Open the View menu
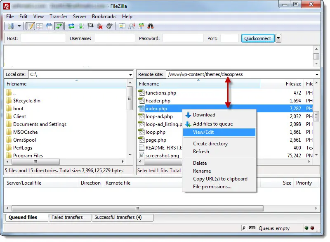The height and width of the screenshot is (242, 330). [38, 17]
